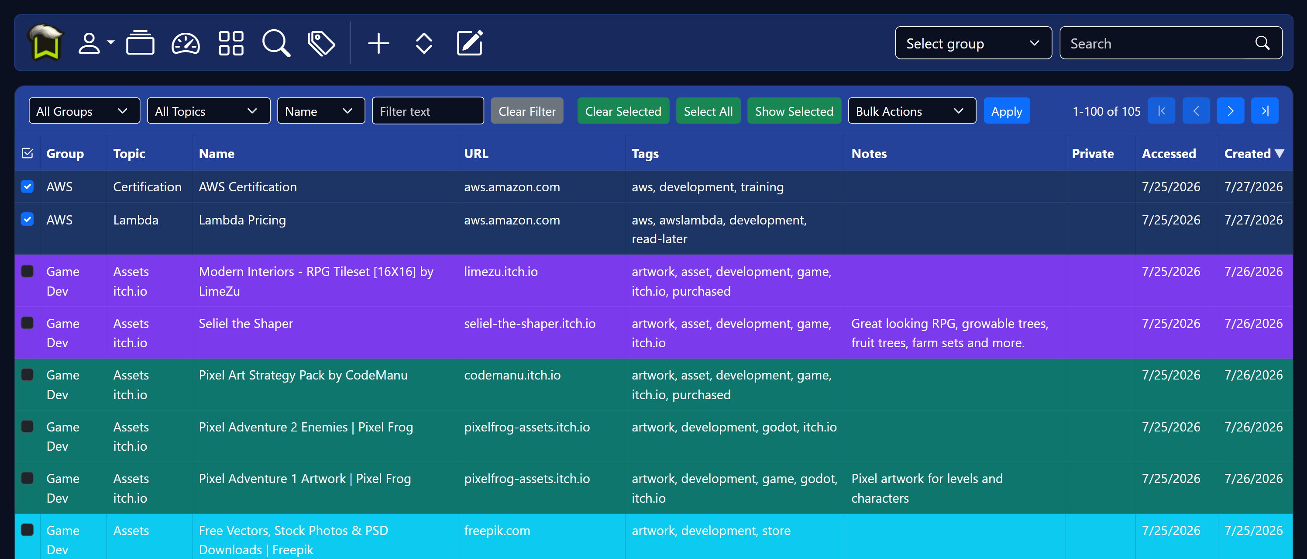
Task: Click the 'artwork, development, store' tags cell
Action: (711, 530)
